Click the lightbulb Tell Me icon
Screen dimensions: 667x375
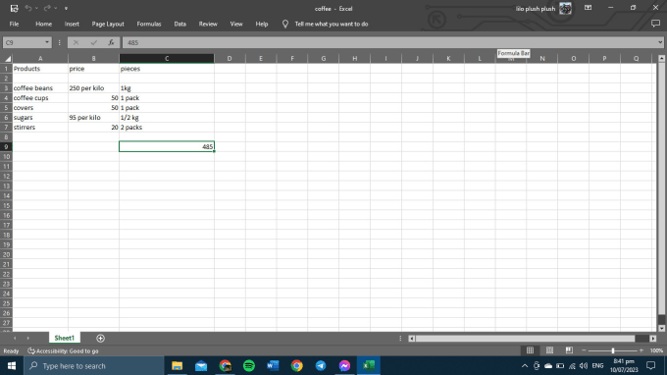[285, 24]
